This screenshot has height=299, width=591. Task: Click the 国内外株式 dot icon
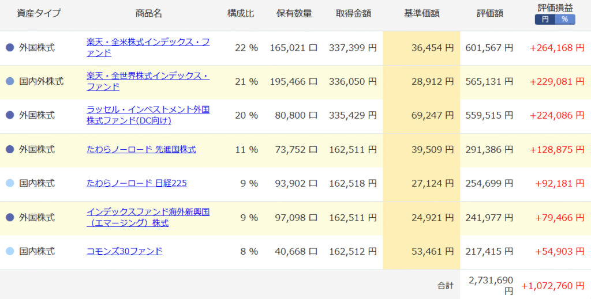point(9,82)
